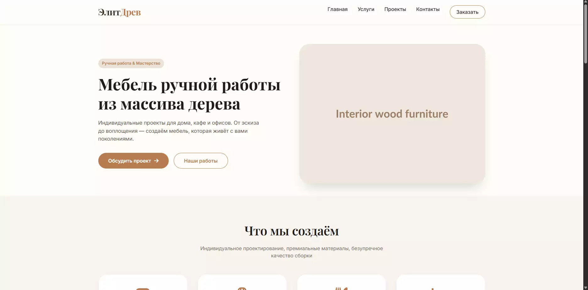588x290 pixels.
Task: Open the Главная nav link
Action: coord(337,9)
